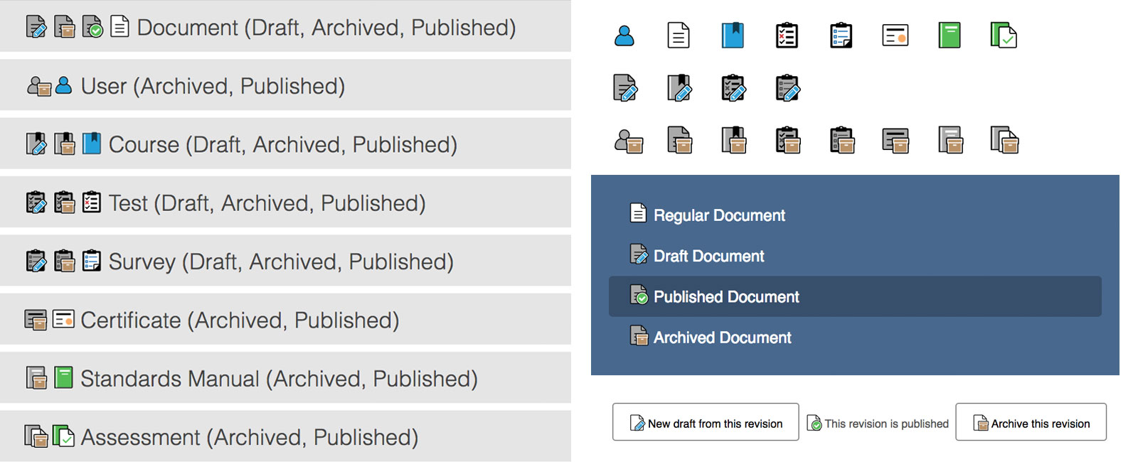Choose Draft Document from the menu

click(x=708, y=256)
